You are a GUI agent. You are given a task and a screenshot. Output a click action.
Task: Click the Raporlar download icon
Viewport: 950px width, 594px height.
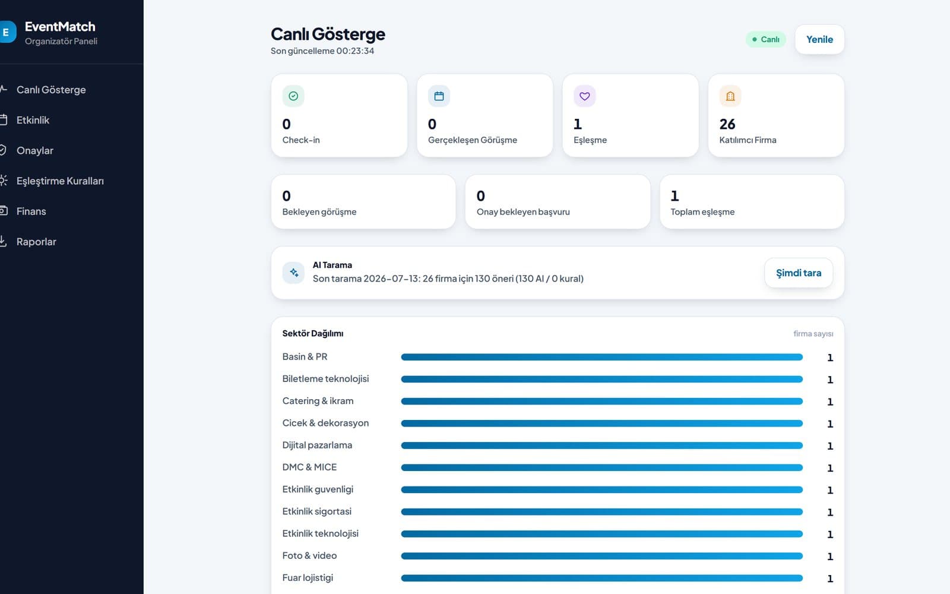(x=3, y=241)
